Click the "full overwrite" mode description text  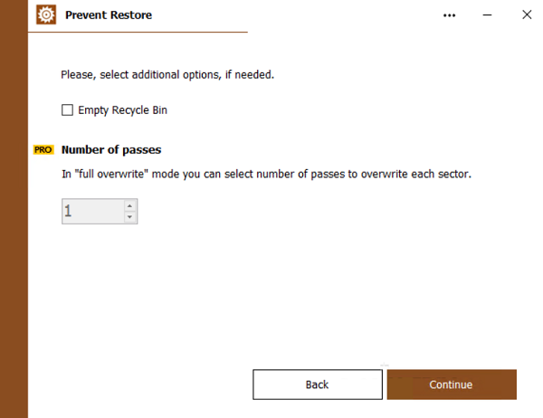(266, 174)
